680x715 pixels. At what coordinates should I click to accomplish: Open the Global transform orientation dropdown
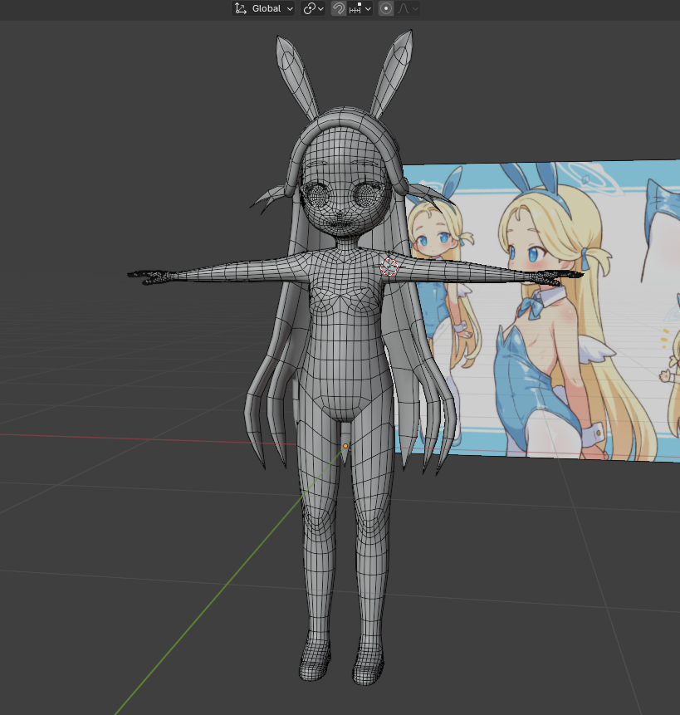(x=263, y=8)
